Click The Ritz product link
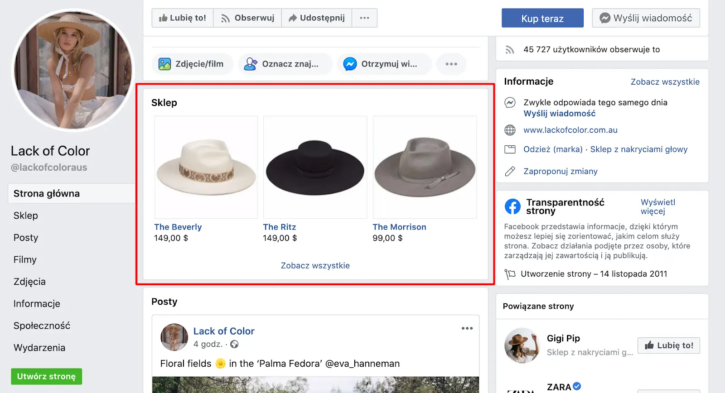The width and height of the screenshot is (725, 393). (279, 227)
